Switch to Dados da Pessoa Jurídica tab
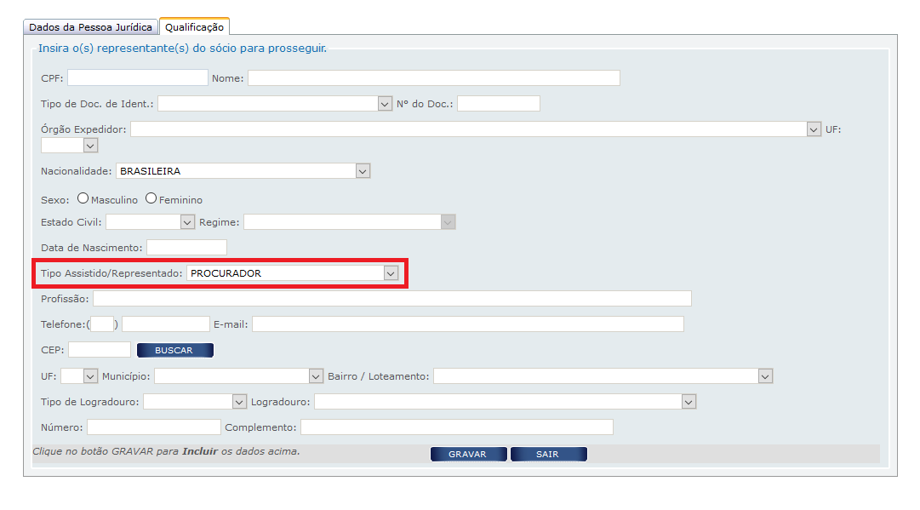920x510 pixels. [90, 27]
